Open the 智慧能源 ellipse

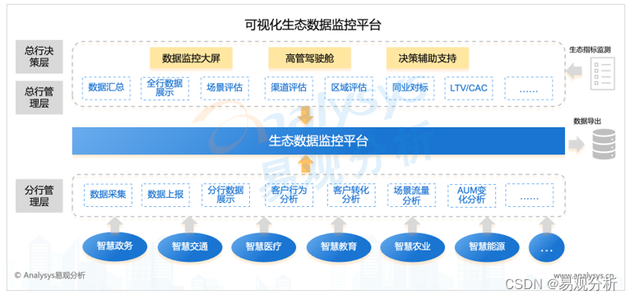(487, 246)
